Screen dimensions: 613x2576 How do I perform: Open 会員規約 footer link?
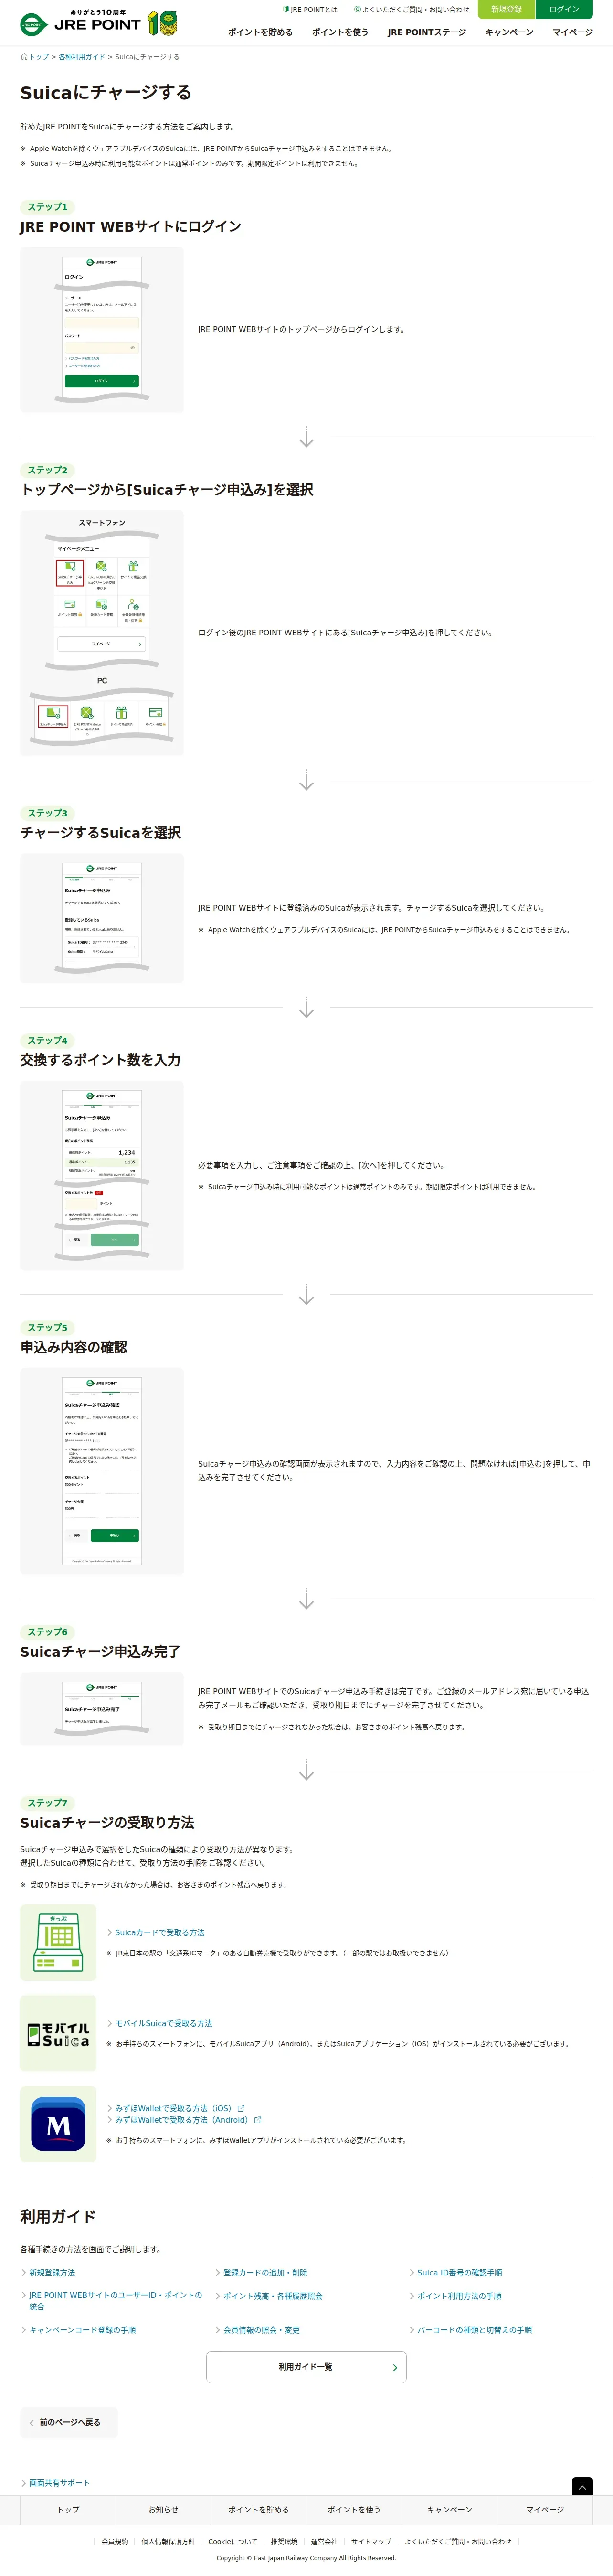[115, 2541]
